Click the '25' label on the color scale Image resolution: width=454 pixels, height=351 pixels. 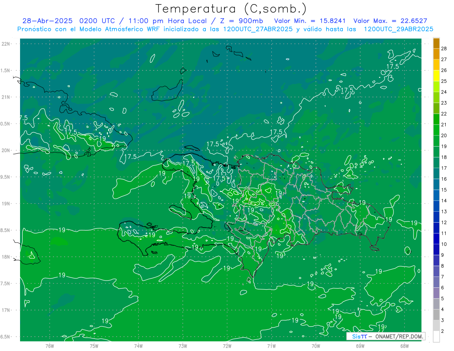(444, 81)
